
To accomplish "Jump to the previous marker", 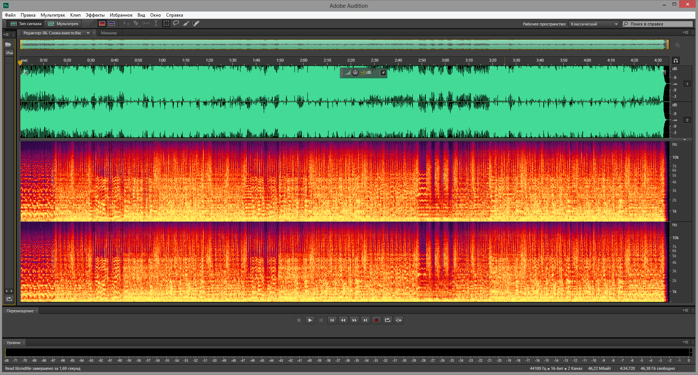I will tap(332, 320).
